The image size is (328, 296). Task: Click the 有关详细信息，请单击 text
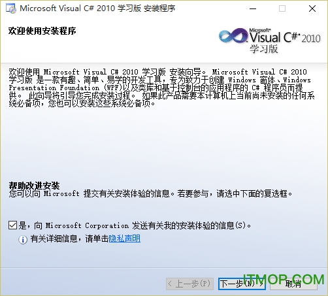pos(69,238)
